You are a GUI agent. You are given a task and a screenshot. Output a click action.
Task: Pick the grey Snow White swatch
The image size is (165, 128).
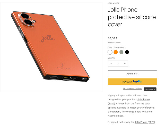point(121,52)
